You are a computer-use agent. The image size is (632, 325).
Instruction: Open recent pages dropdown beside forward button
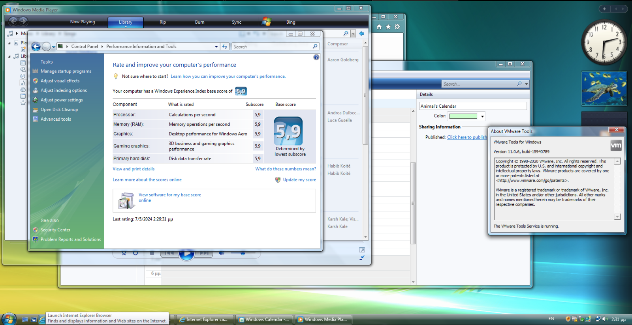click(x=54, y=47)
